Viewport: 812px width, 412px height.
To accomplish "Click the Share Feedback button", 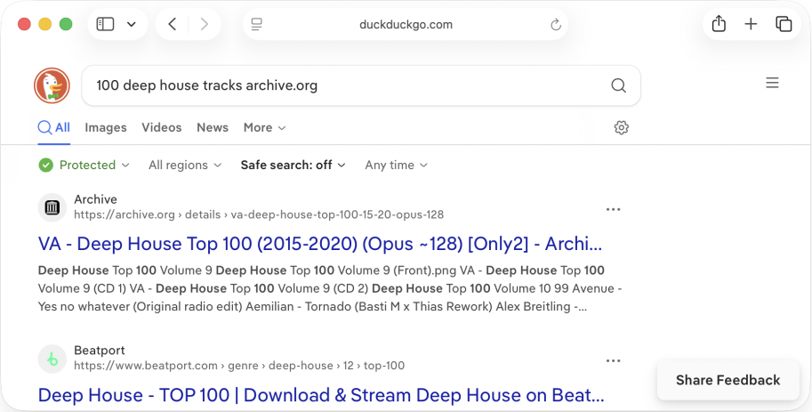I will pos(728,380).
